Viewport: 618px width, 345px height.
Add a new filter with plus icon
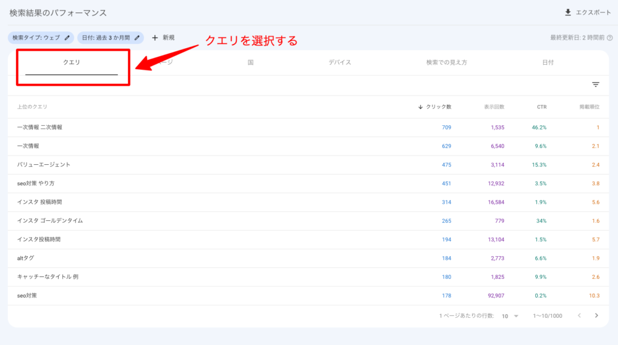(x=155, y=38)
